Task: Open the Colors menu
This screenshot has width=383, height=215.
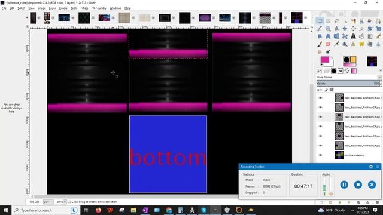Action: click(63, 8)
